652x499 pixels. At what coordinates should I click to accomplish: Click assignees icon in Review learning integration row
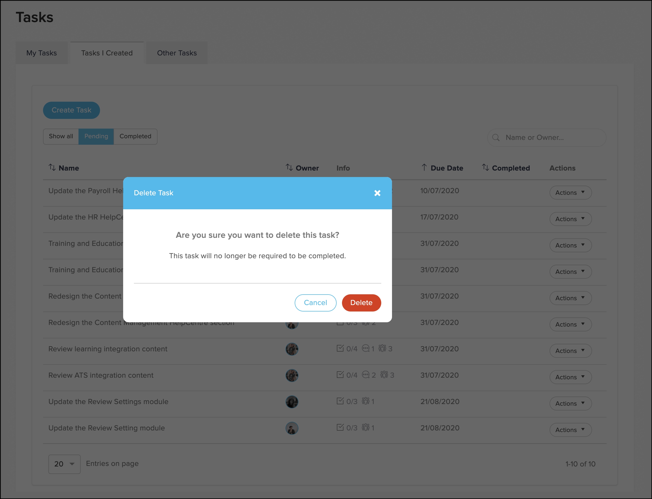382,348
